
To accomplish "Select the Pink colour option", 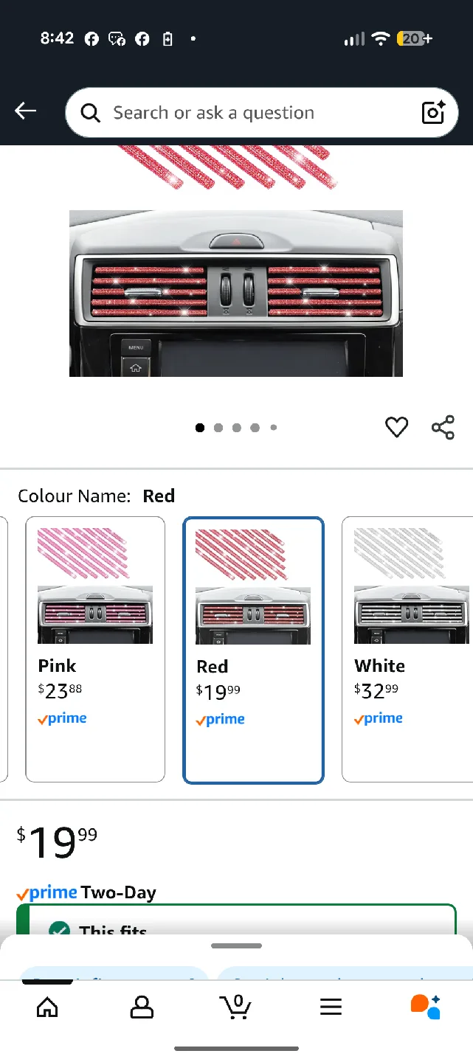I will [x=94, y=649].
